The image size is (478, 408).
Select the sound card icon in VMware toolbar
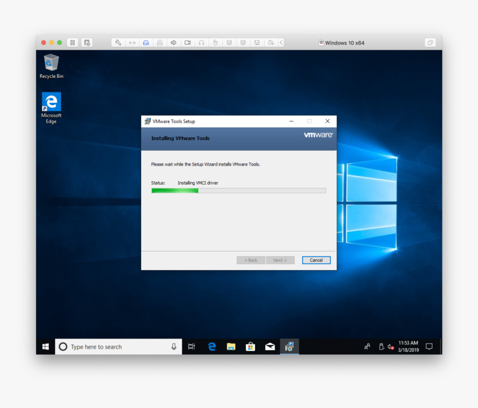(x=173, y=42)
